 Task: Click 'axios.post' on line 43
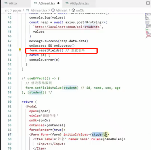pos(75,22)
